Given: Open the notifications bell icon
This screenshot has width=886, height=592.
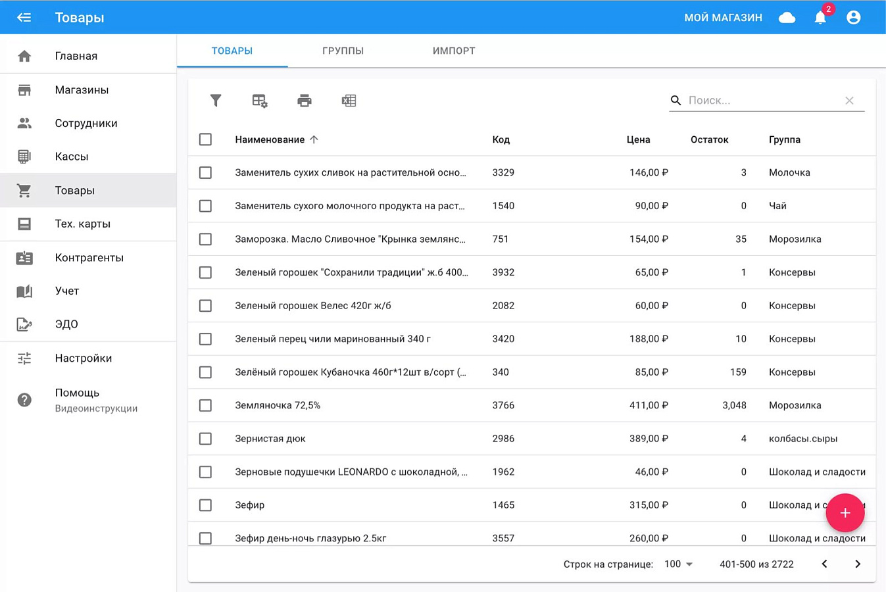Looking at the screenshot, I should pyautogui.click(x=820, y=18).
